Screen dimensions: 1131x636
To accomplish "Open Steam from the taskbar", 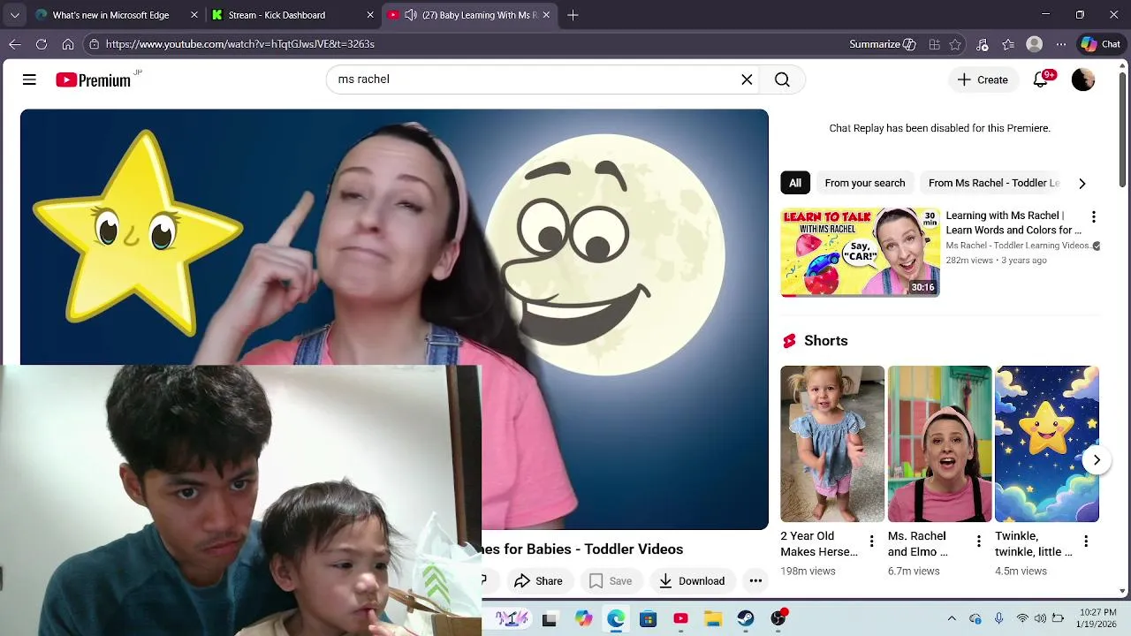I will [746, 619].
